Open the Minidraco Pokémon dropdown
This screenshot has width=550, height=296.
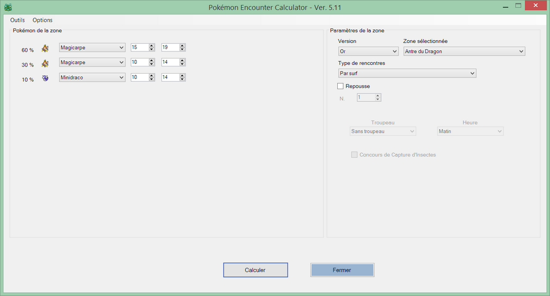pyautogui.click(x=92, y=77)
